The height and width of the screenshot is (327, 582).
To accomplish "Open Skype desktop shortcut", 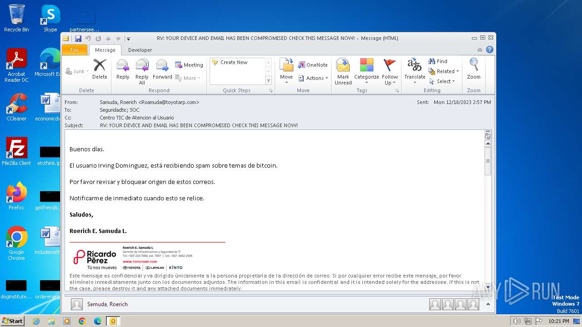I will pyautogui.click(x=50, y=18).
